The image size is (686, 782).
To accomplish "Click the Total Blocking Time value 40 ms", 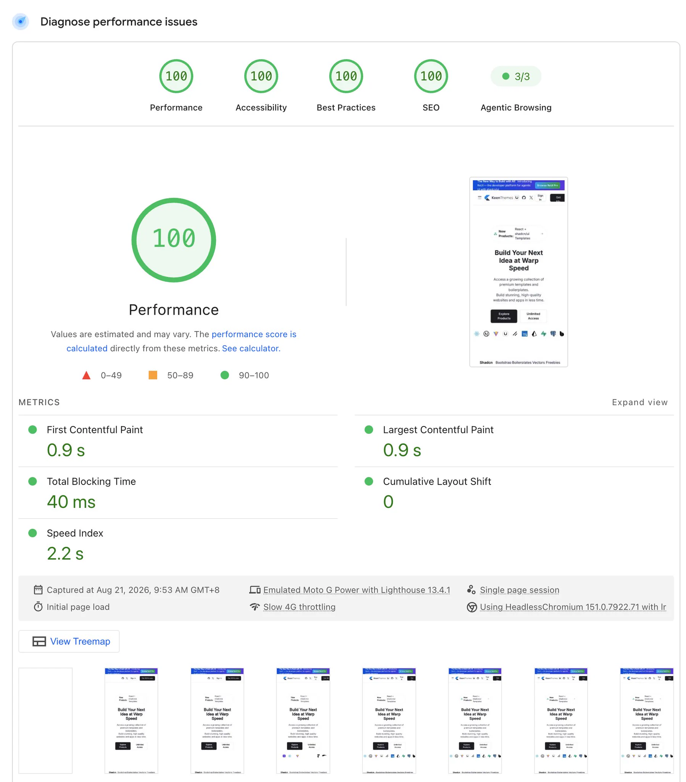I will click(x=71, y=502).
